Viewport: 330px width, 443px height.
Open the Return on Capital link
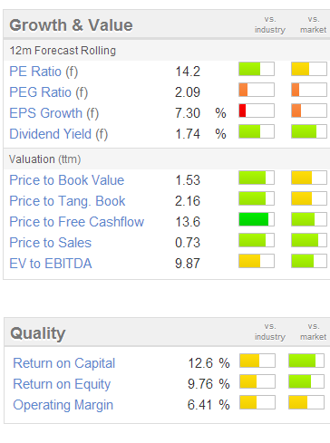pos(64,363)
